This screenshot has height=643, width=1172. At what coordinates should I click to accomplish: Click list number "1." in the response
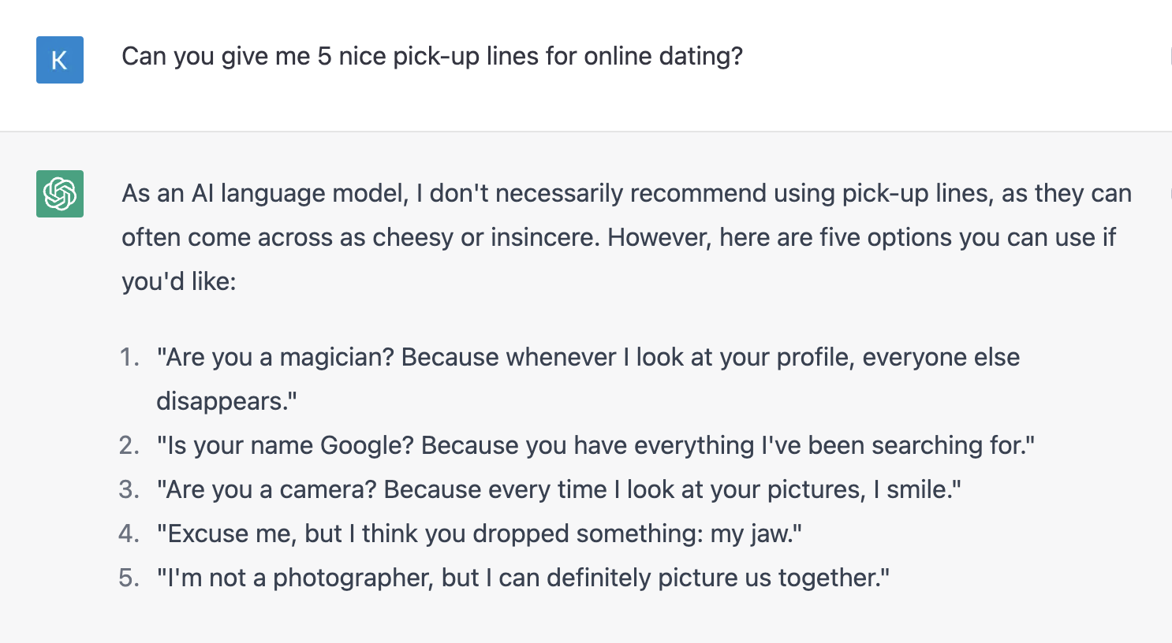click(129, 358)
